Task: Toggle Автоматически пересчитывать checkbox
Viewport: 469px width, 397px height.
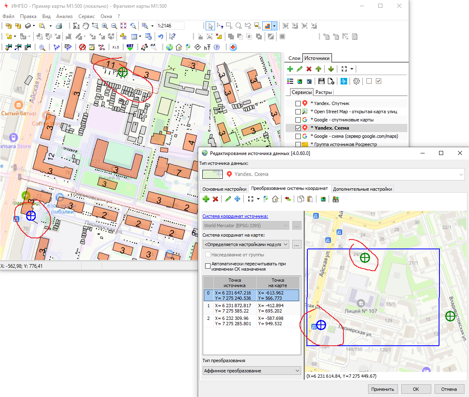Action: click(x=208, y=266)
